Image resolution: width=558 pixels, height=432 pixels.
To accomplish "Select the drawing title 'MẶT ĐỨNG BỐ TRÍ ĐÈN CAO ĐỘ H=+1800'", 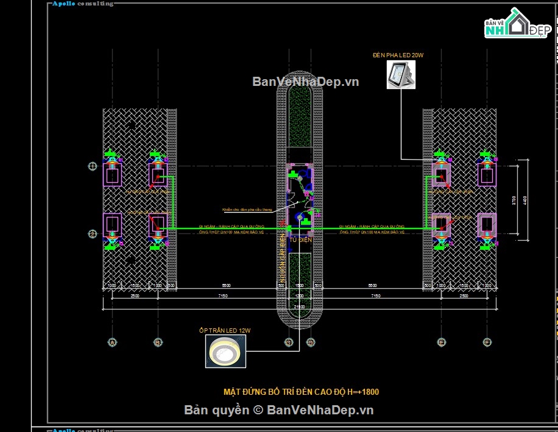I will click(x=301, y=392).
